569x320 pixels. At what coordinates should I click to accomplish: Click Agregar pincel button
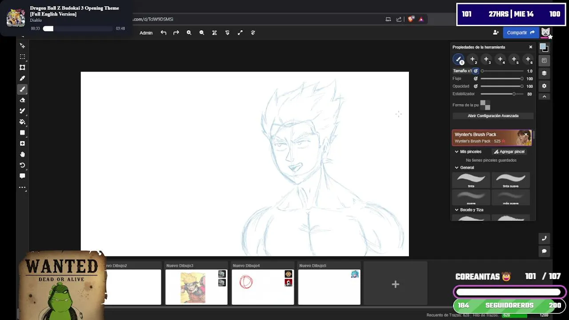click(x=509, y=152)
